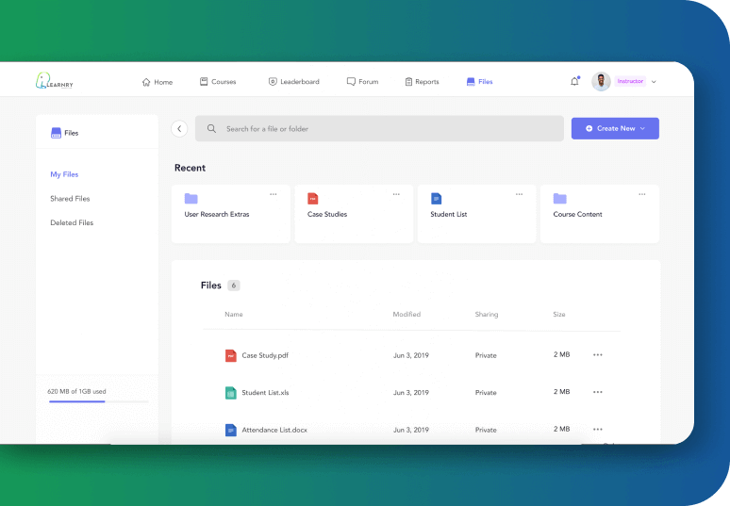Open more options for Student List.xls
Image resolution: width=730 pixels, height=506 pixels.
[598, 392]
